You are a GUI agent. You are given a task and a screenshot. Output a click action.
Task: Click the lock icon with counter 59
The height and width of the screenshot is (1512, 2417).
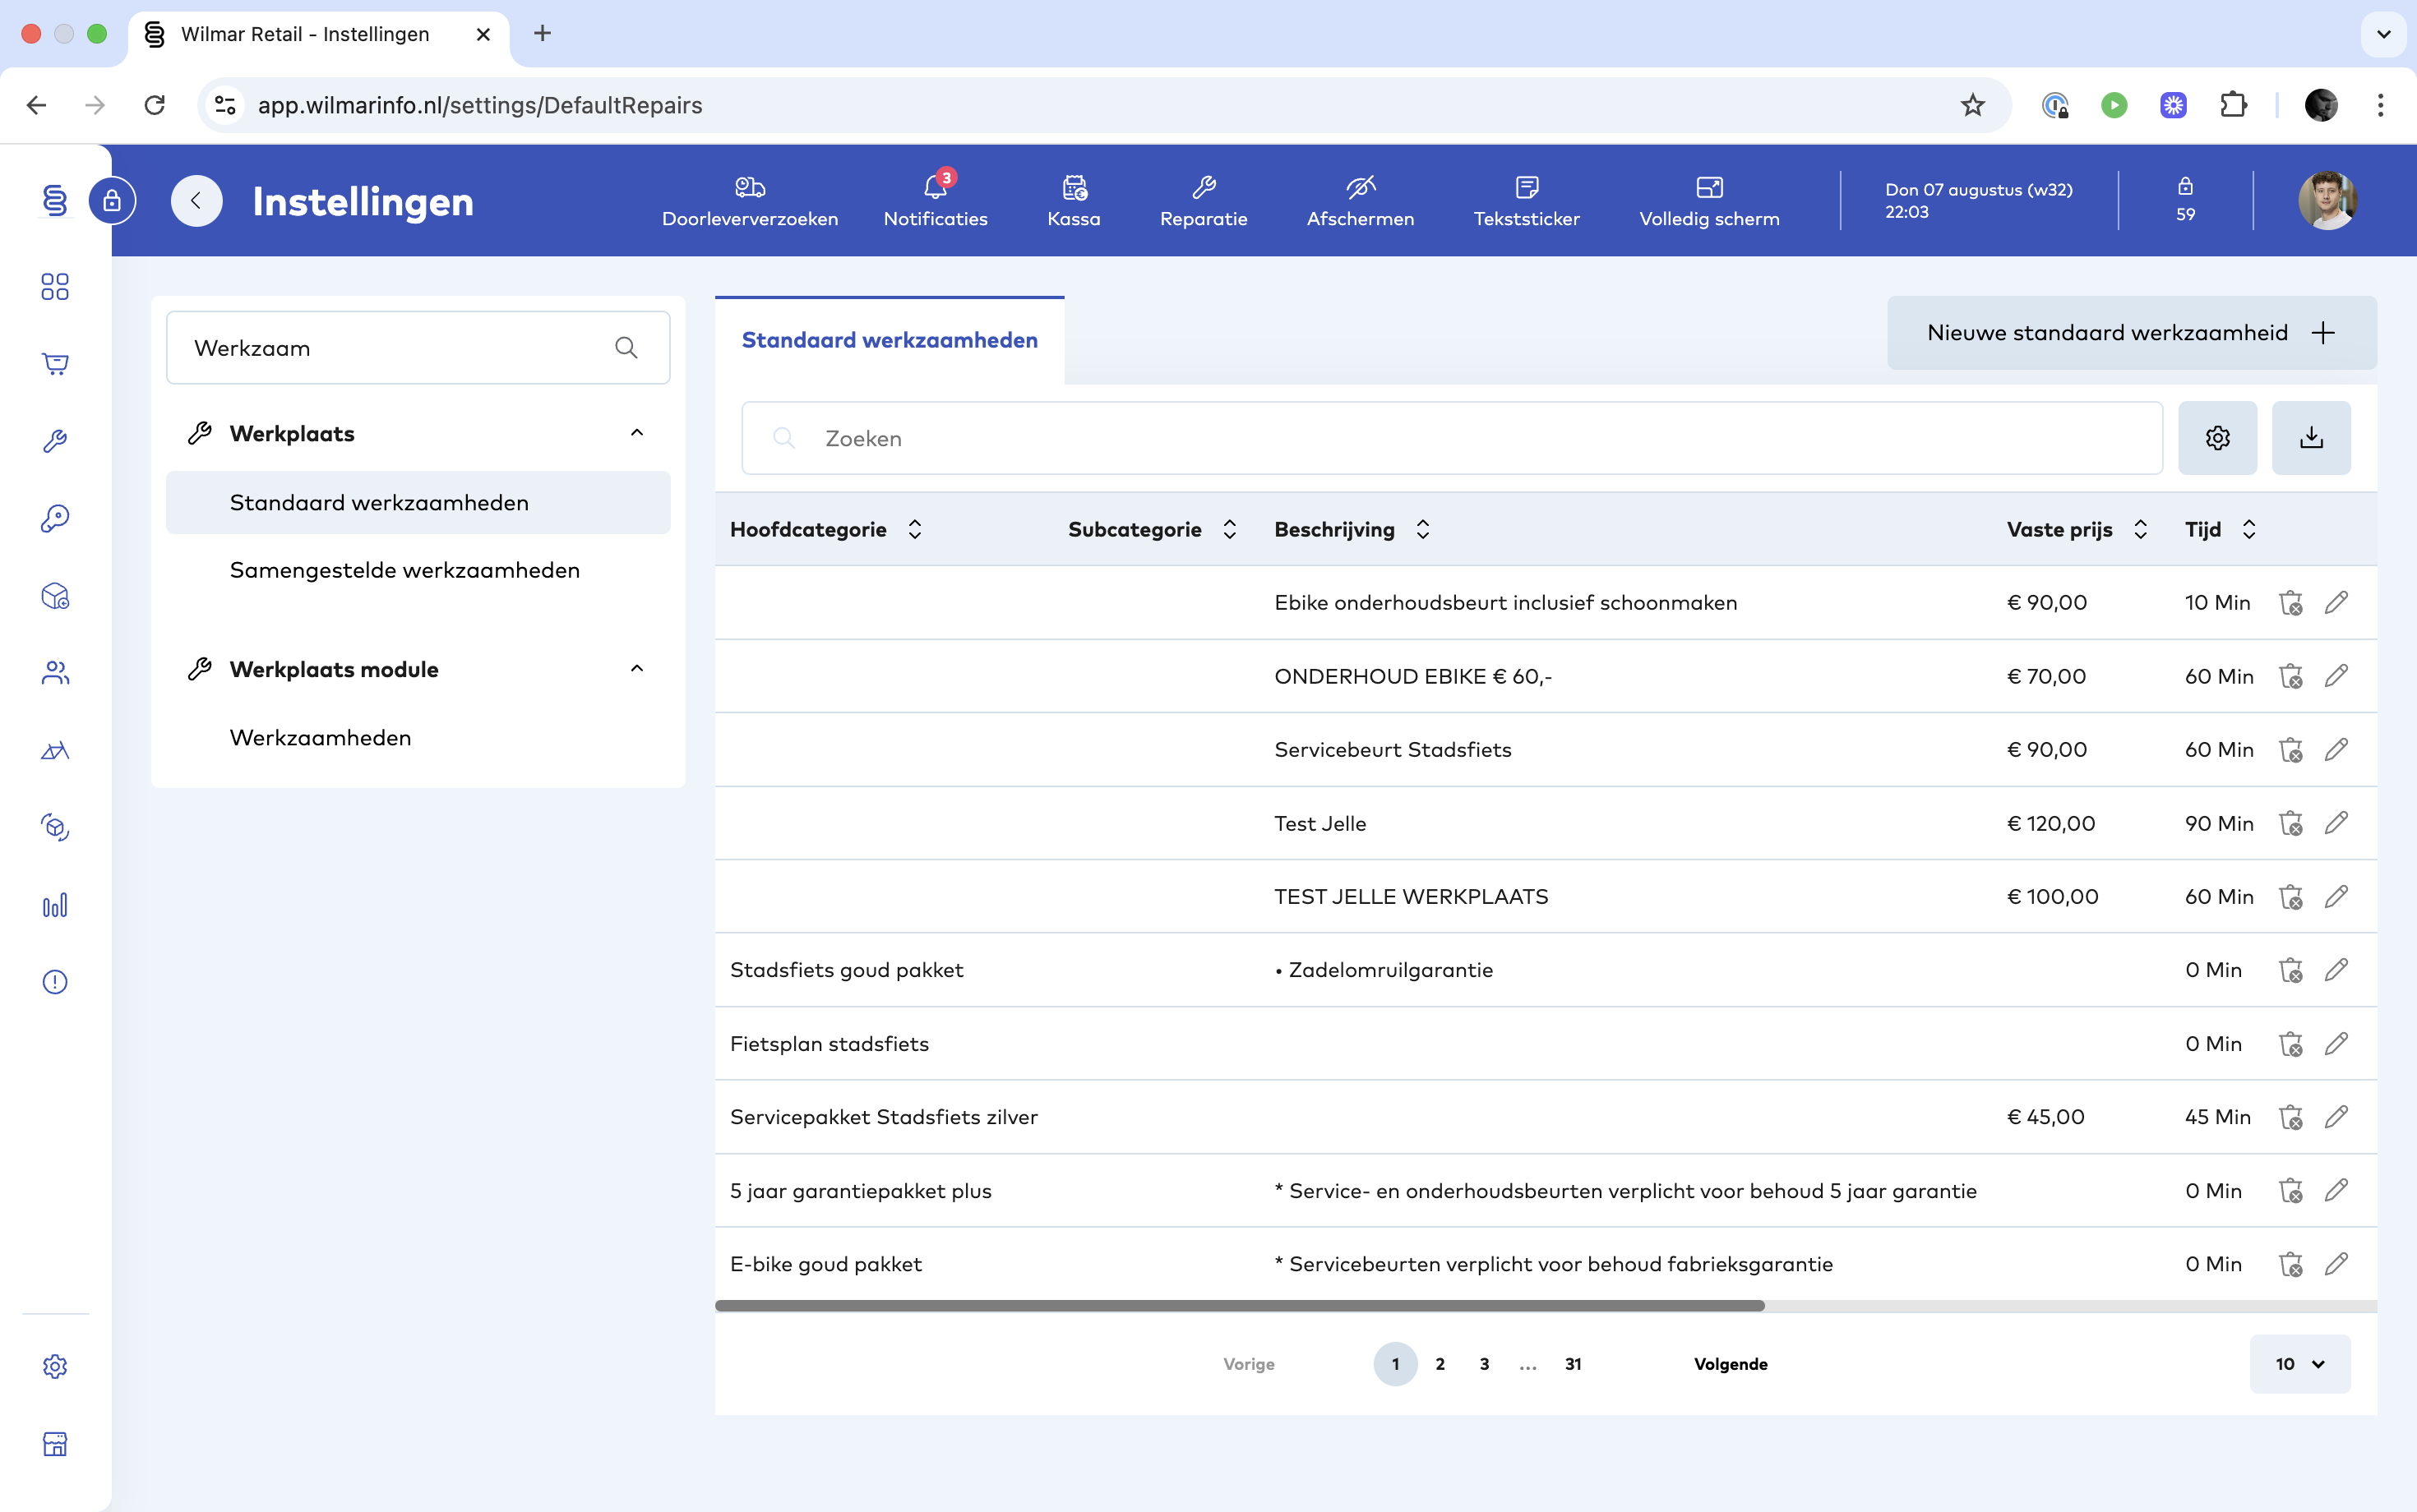click(x=2185, y=200)
